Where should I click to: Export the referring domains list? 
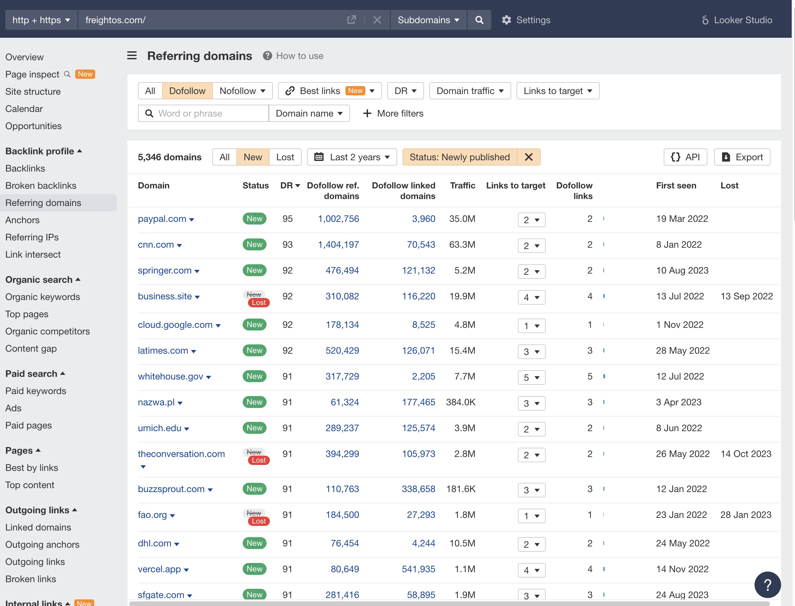[742, 157]
